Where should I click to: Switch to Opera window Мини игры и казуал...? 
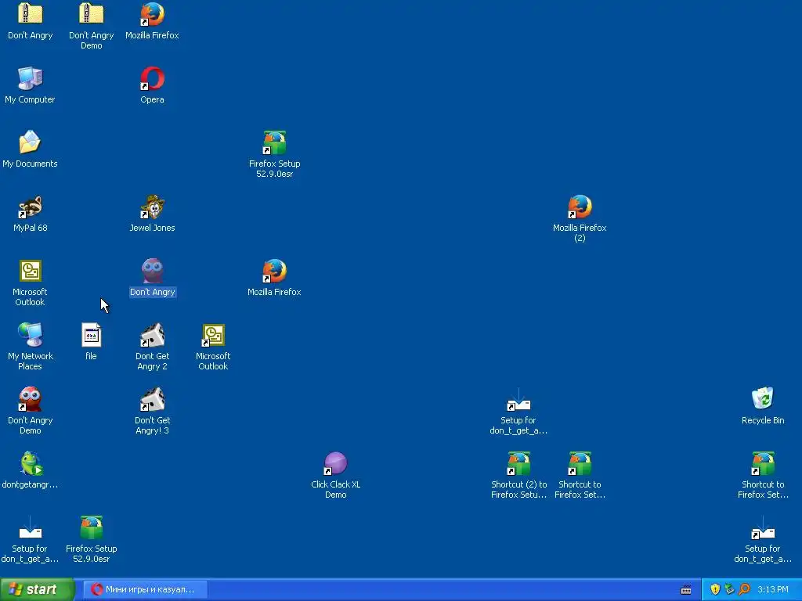145,589
